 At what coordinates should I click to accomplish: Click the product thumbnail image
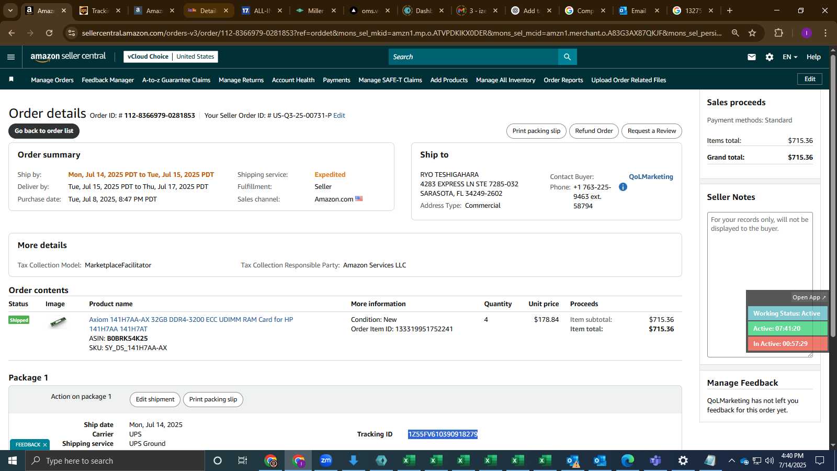tap(58, 322)
